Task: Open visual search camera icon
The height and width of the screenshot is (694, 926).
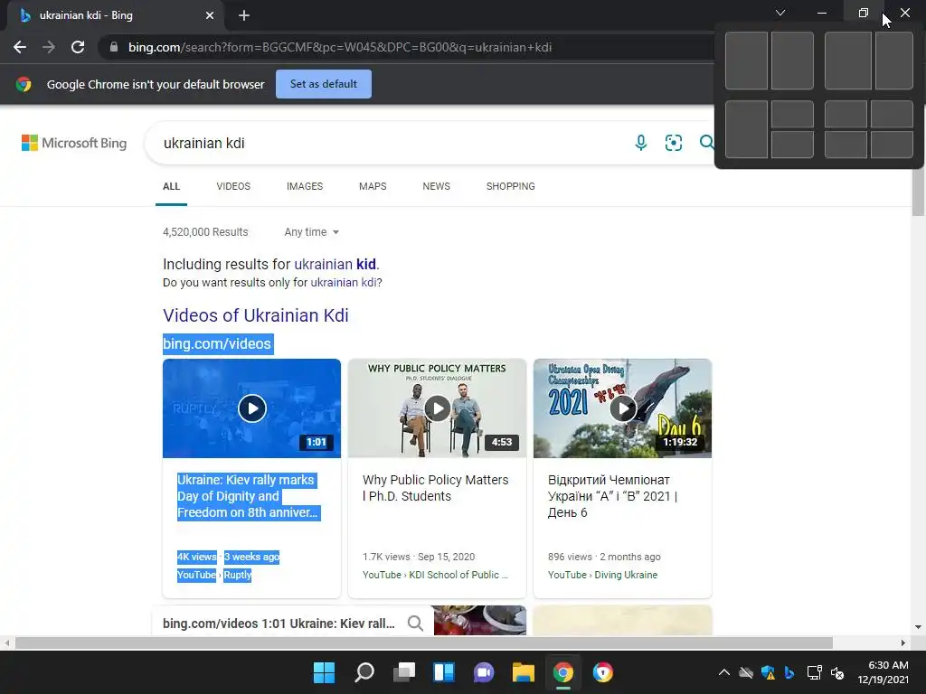Action: 673,142
